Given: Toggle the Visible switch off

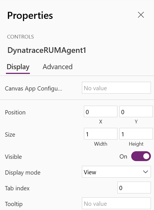Looking at the screenshot, I should (141, 156).
